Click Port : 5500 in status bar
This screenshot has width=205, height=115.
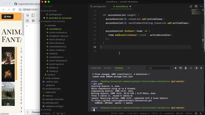[x=118, y=113]
